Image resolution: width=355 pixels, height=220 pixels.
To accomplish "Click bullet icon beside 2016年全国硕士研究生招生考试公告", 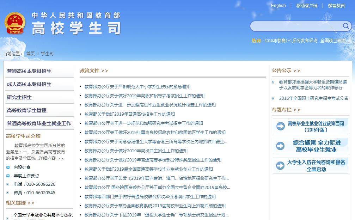I will click(273, 98).
